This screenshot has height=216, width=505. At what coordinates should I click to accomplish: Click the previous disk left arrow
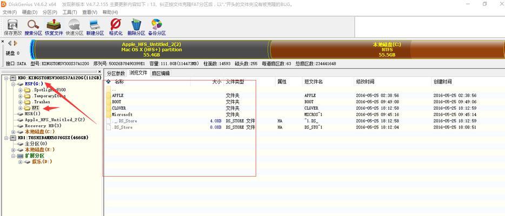[10, 43]
